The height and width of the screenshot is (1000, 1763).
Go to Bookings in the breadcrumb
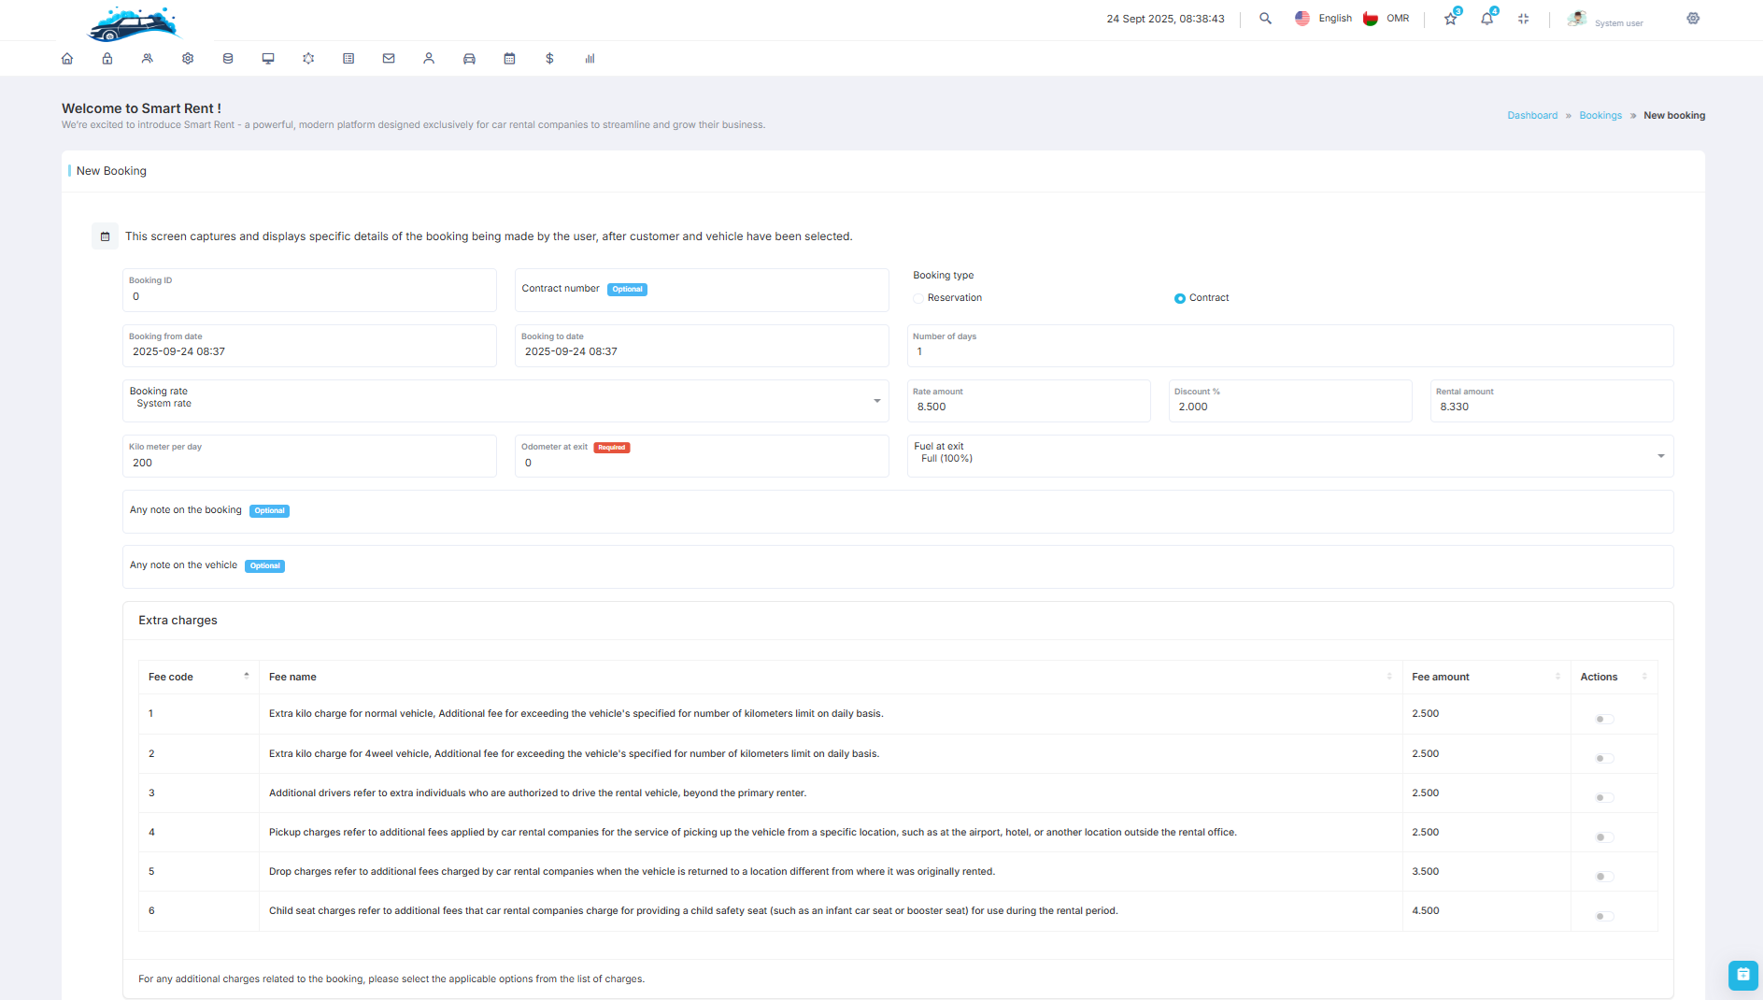click(1600, 116)
